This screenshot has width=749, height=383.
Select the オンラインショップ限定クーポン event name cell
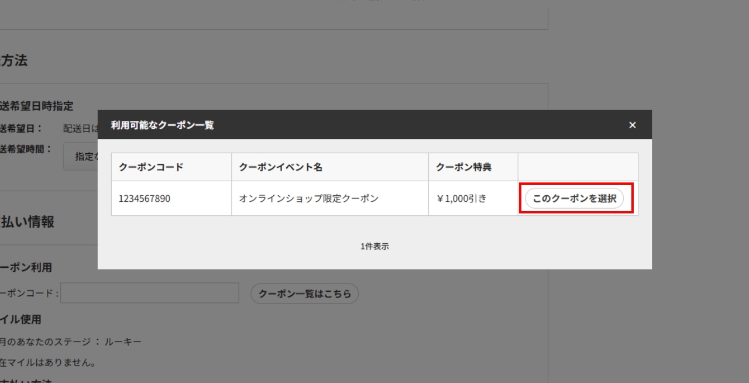[308, 199]
